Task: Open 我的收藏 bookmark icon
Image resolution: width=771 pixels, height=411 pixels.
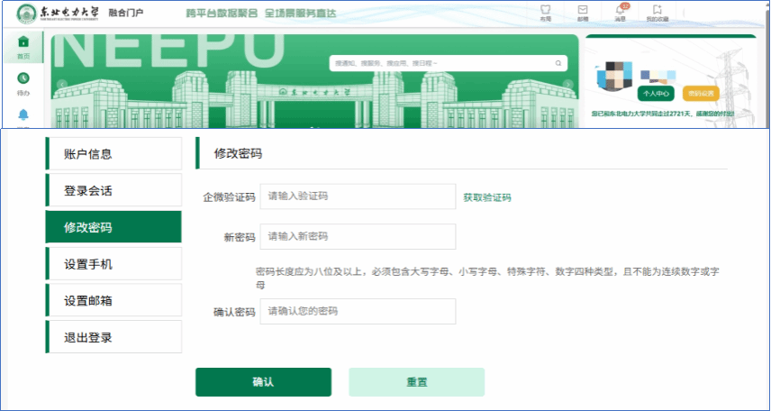Action: click(x=658, y=9)
